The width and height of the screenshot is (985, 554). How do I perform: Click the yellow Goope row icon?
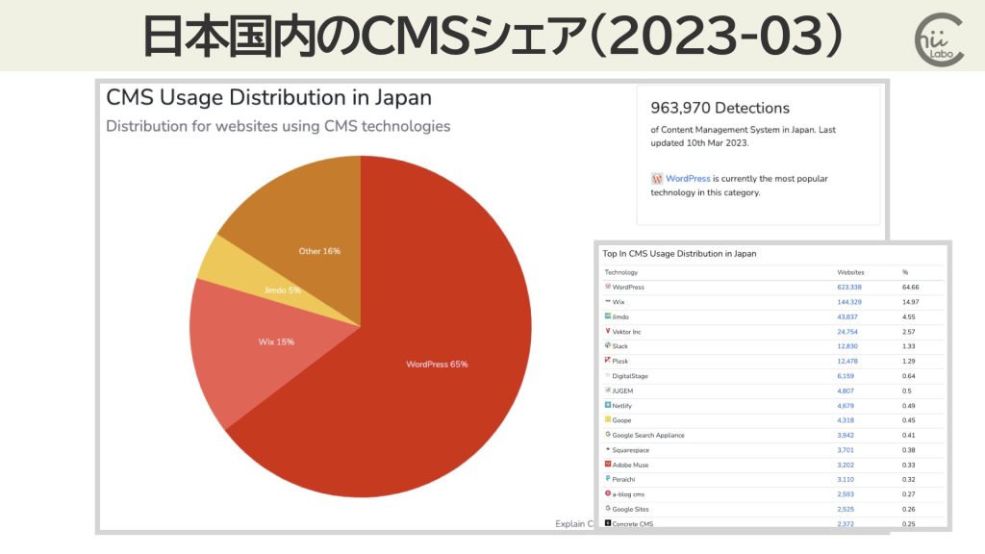click(x=608, y=419)
